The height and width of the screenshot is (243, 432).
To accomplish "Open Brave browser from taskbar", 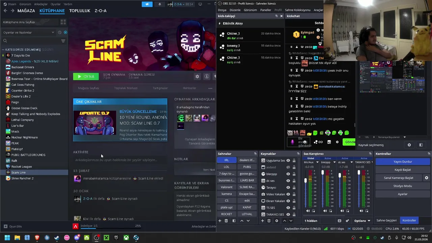I will [x=37, y=238].
